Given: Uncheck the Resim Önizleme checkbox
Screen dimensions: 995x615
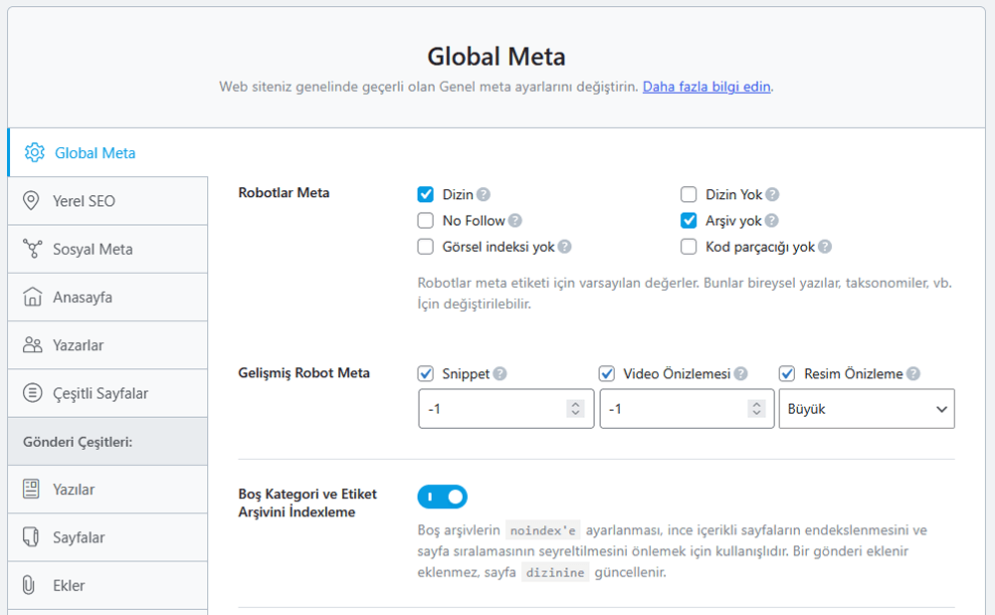Looking at the screenshot, I should (787, 373).
